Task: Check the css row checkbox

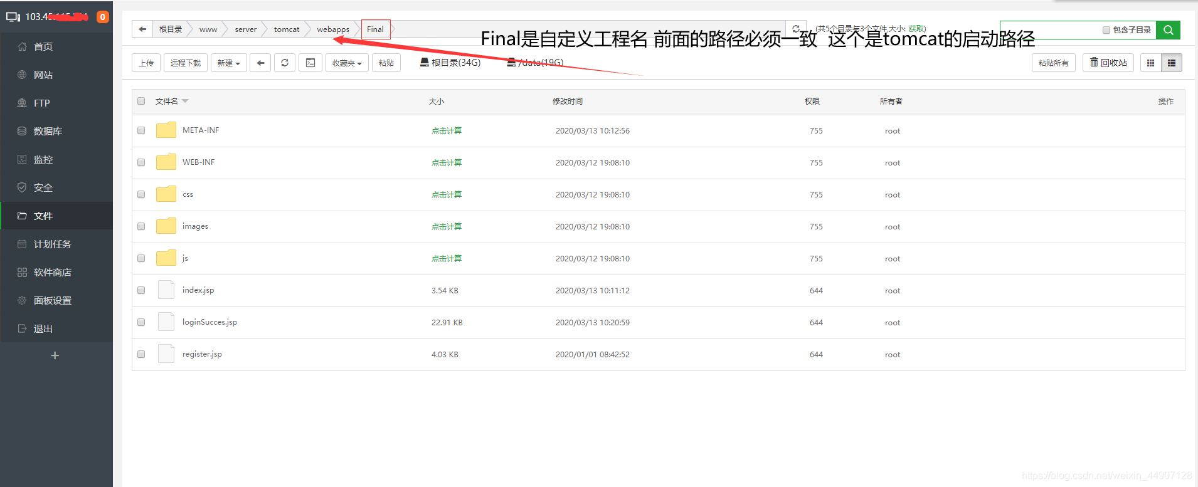Action: (x=141, y=194)
